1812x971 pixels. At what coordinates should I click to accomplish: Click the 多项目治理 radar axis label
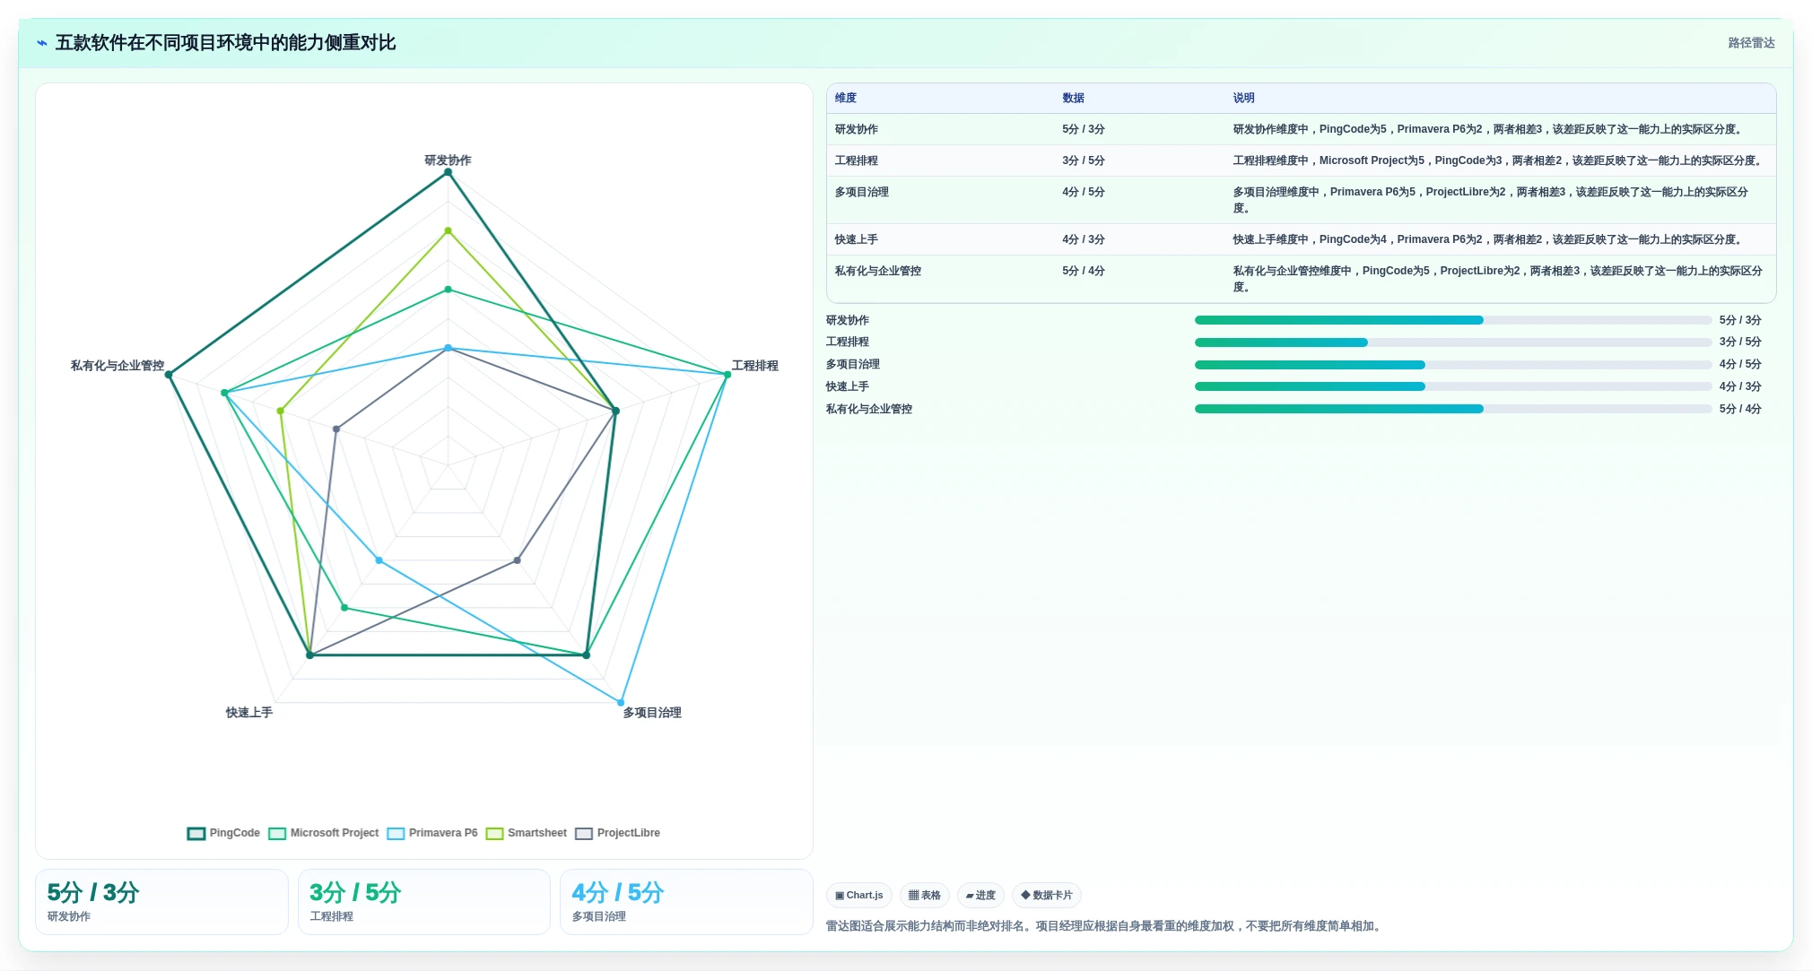click(652, 713)
